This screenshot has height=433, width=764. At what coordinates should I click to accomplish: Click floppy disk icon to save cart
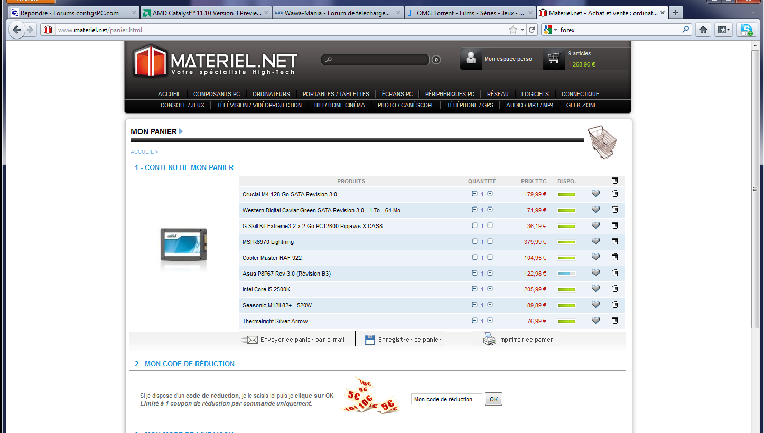(370, 340)
